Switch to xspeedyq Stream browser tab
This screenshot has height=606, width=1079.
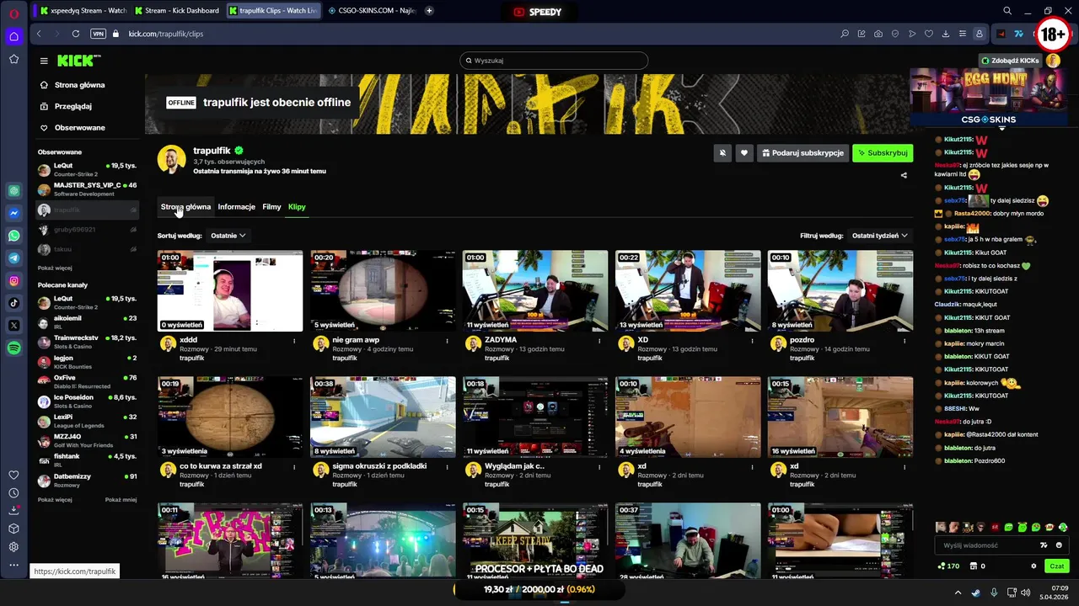pyautogui.click(x=83, y=11)
